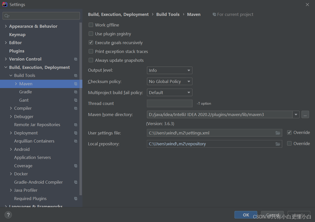
Task: Click project-level icon beside Gradle-Android Compiler
Action: [x=76, y=182]
